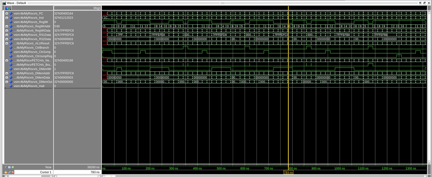Click the signal names pane scroll right arrow
The image size is (432, 177).
[51, 176]
